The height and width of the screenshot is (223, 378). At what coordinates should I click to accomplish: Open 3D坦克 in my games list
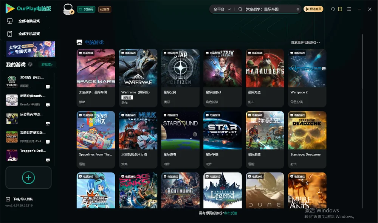pos(28,82)
